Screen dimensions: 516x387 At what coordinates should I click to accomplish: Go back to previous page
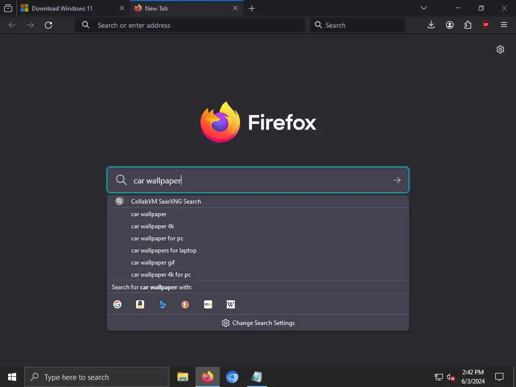tap(12, 25)
